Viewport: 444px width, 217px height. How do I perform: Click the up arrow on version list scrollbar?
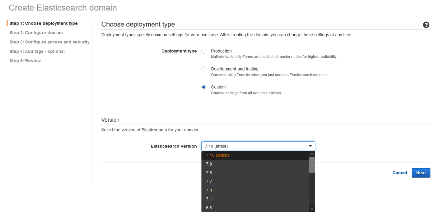click(312, 154)
